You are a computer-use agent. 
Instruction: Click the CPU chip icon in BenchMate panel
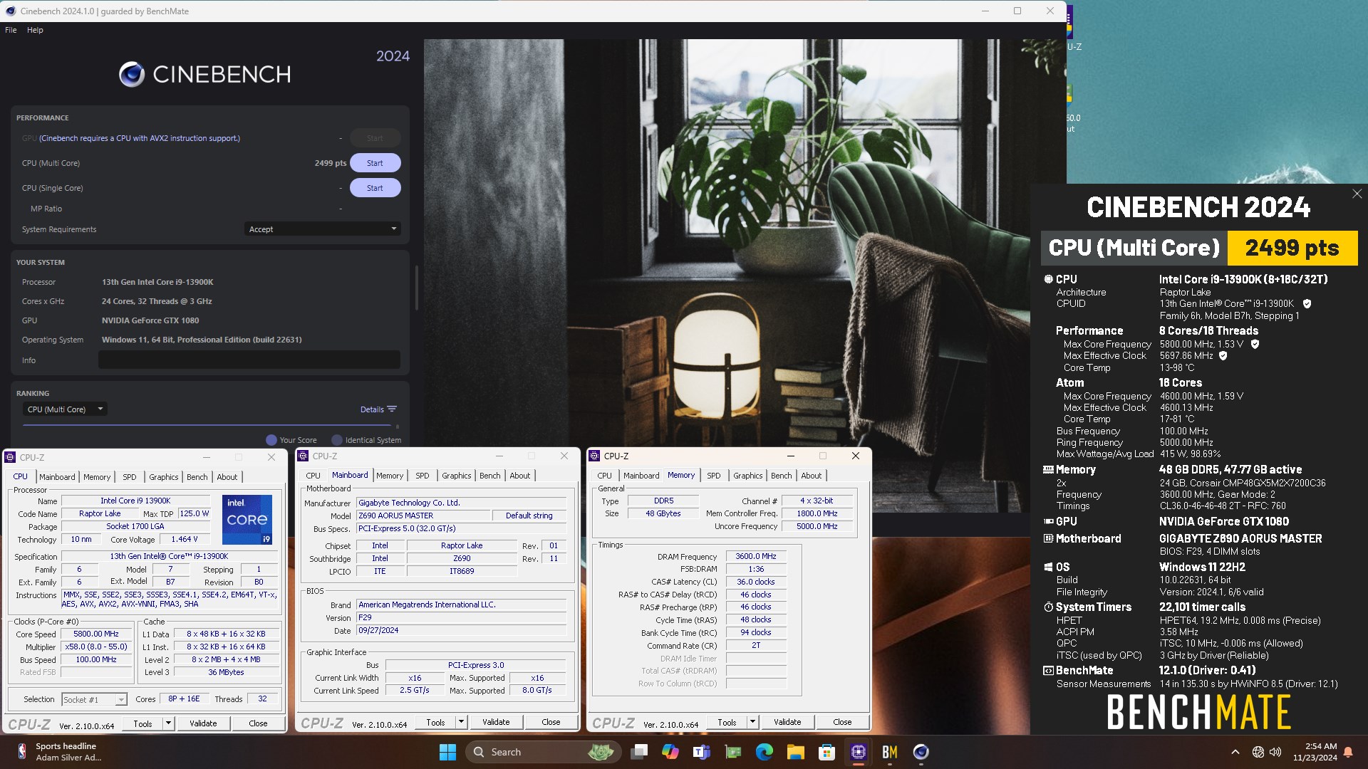point(1048,280)
